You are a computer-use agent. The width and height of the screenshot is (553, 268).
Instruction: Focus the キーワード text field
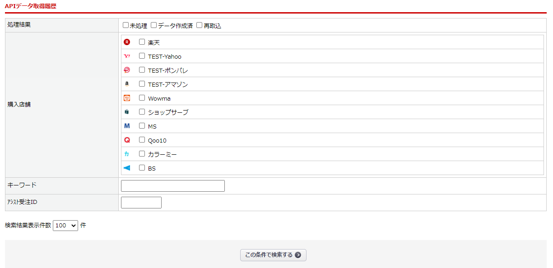173,186
